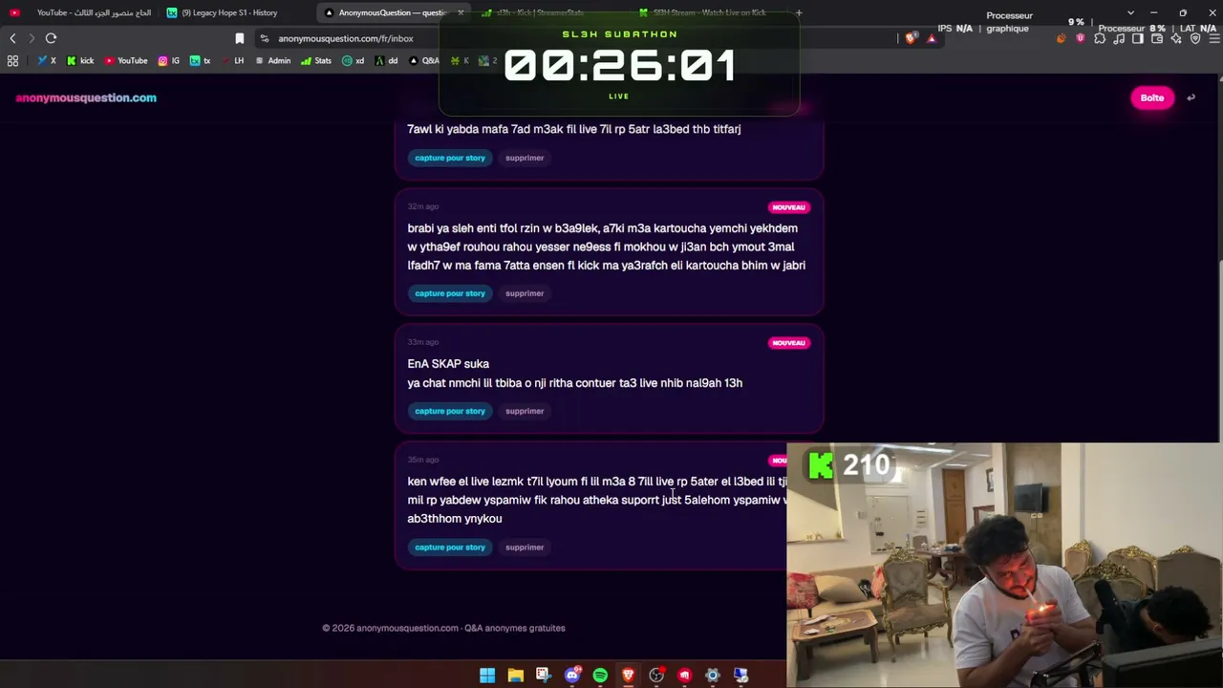Click the logout arrow icon beside Boîte

click(1191, 97)
